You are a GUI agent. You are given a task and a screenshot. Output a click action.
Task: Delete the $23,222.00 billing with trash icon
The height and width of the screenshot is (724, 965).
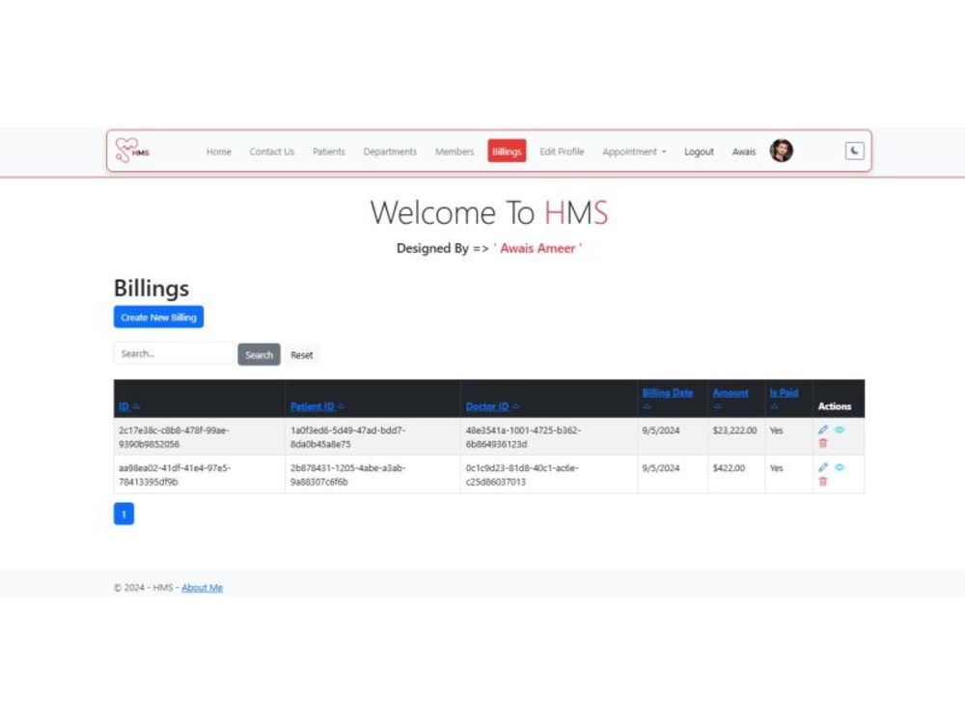click(x=823, y=443)
